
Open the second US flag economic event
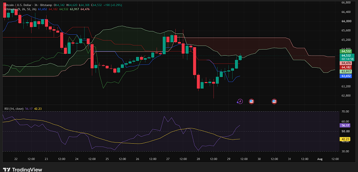coord(274,102)
